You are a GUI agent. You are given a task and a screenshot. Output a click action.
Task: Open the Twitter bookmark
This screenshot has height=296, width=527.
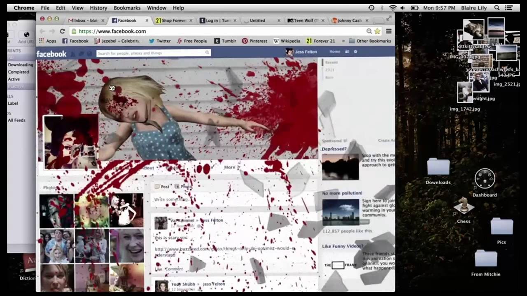coord(159,41)
